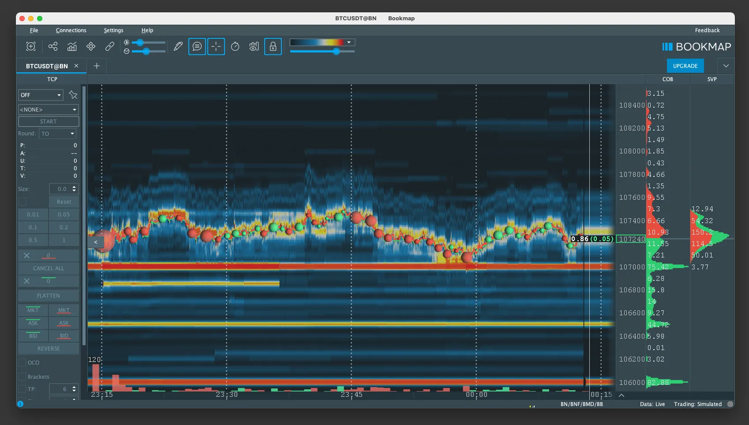Select the pencil drawing tool

pyautogui.click(x=178, y=46)
